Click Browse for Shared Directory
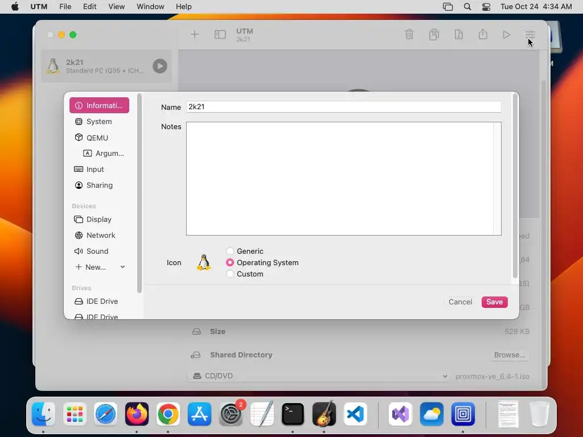Image resolution: width=583 pixels, height=437 pixels. point(510,355)
